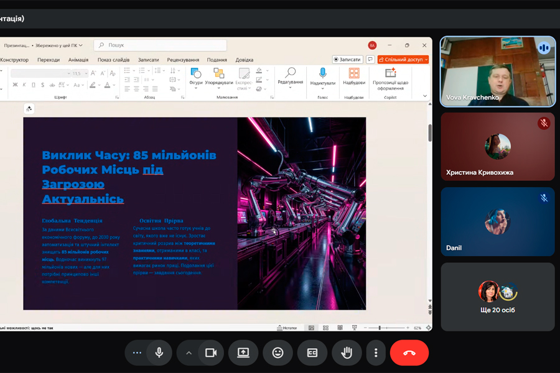Image resolution: width=560 pixels, height=373 pixels.
Task: Open Пропозиції щодо оформлення designer
Action: (390, 73)
